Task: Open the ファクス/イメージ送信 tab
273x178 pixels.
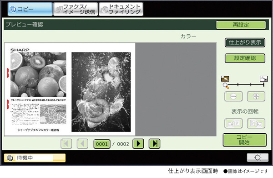Action: pyautogui.click(x=76, y=9)
